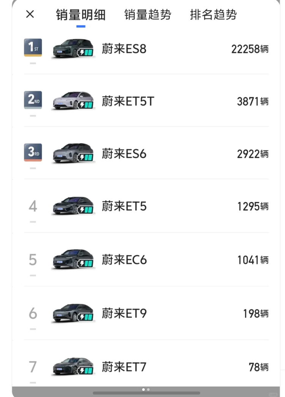
Task: Tap the 蔚来ES8 car thumbnail
Action: pos(68,48)
